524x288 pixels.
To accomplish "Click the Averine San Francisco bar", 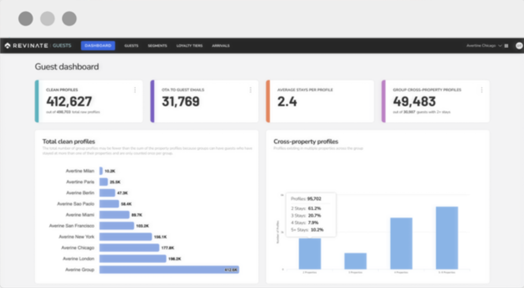I will (116, 226).
